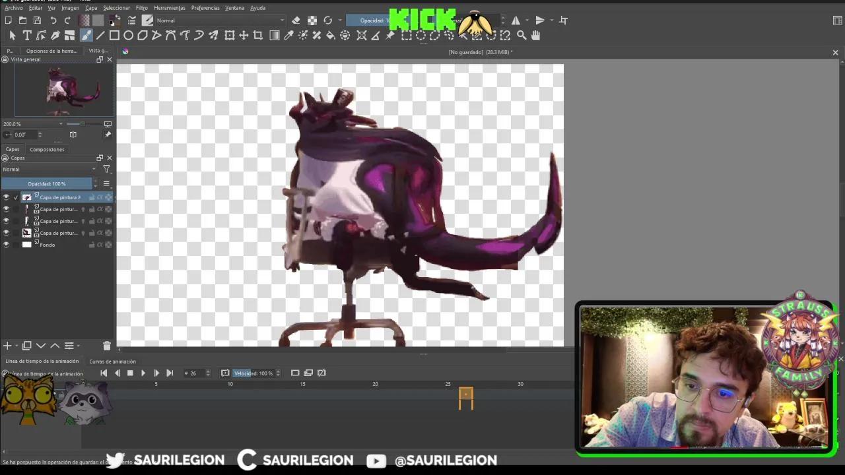The height and width of the screenshot is (475, 845).
Task: Click the Redo arrow icon
Action: (67, 20)
